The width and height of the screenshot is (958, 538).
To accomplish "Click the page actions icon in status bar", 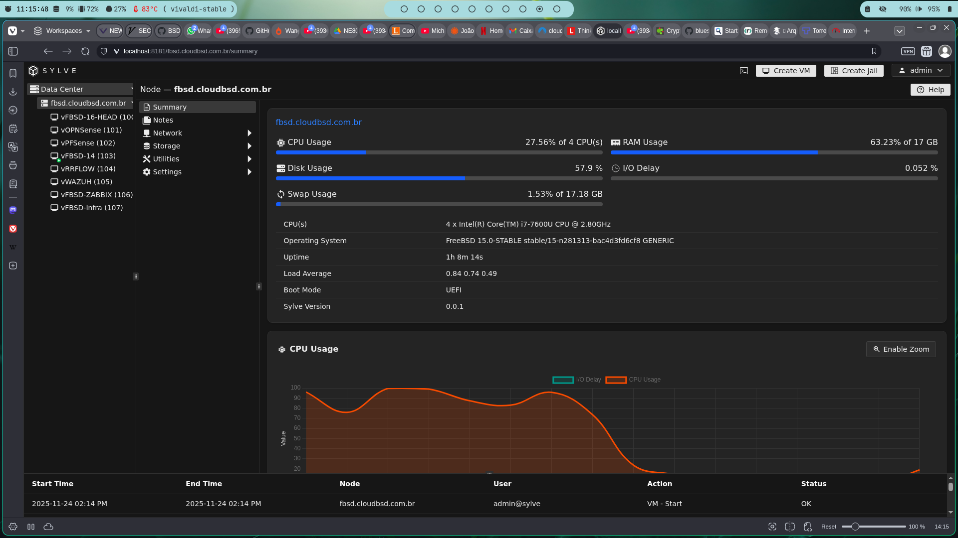I will coord(808,527).
